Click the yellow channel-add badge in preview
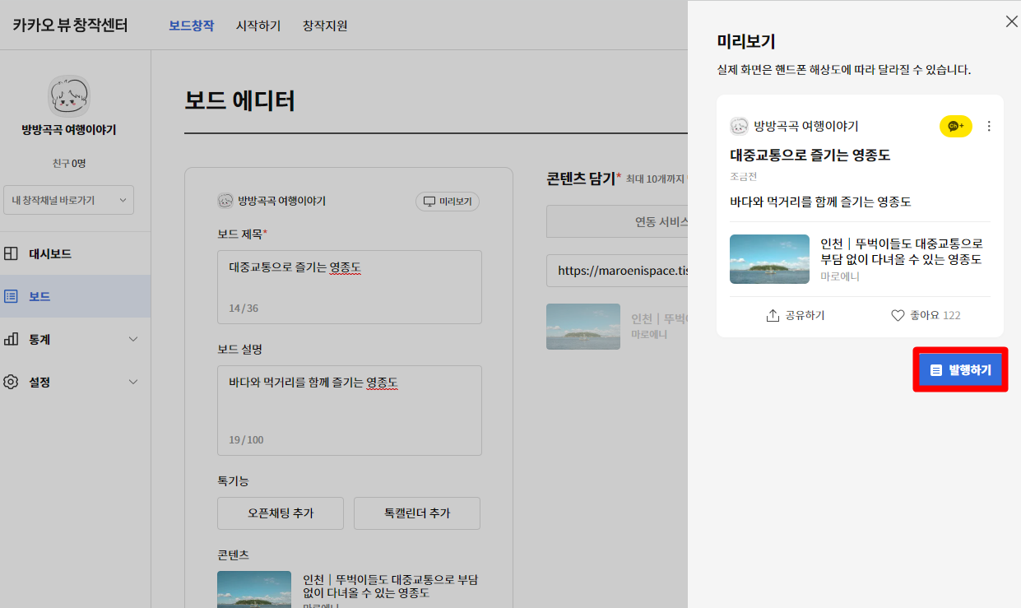The height and width of the screenshot is (608, 1021). pos(954,126)
